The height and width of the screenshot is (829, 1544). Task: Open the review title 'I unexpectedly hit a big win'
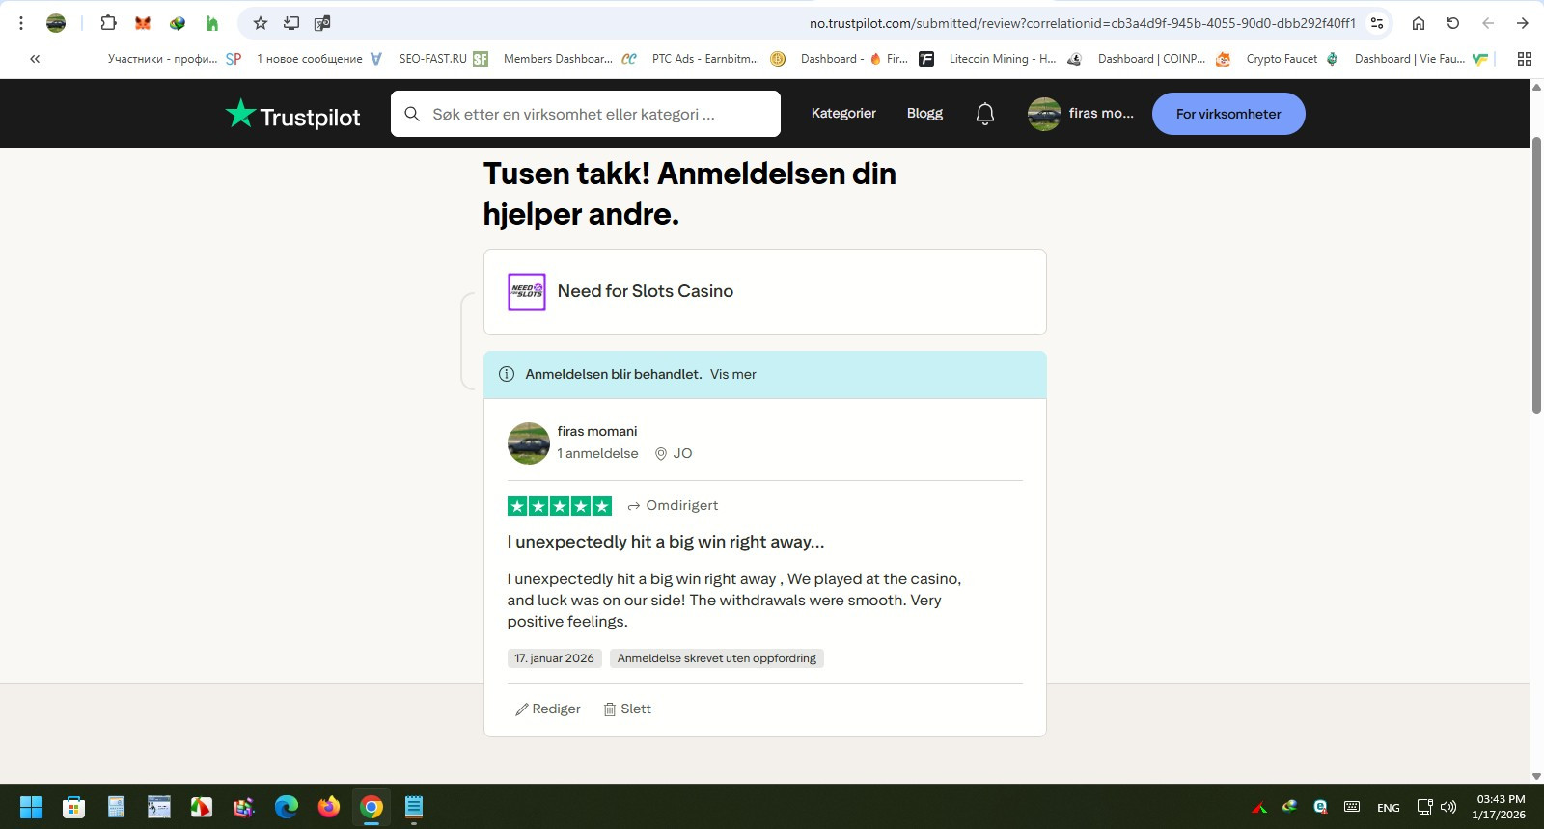click(x=666, y=542)
